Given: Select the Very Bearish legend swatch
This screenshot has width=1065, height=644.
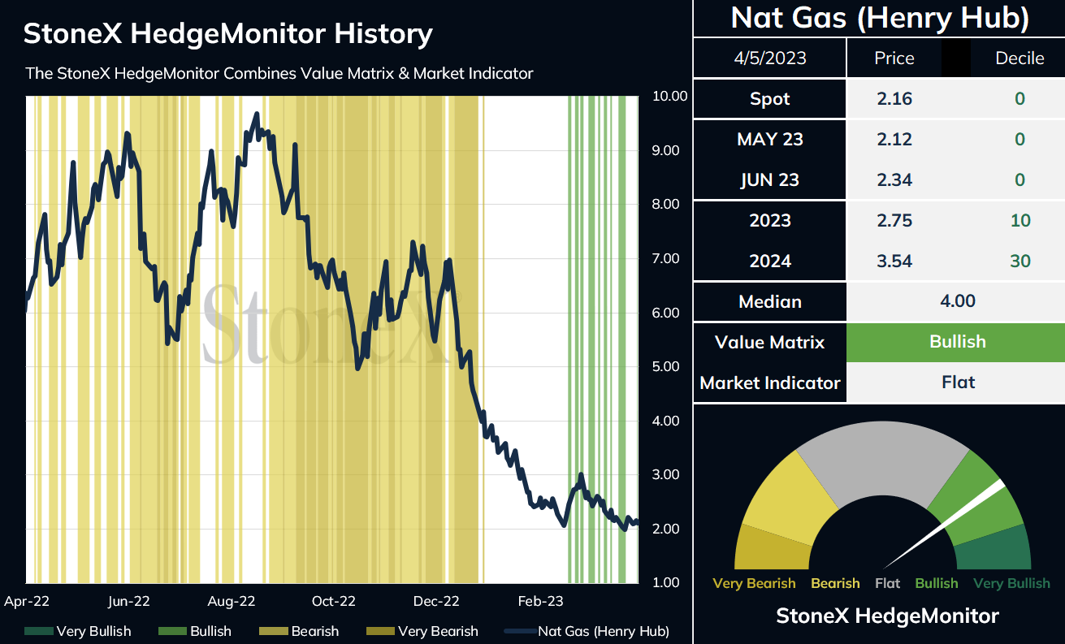Looking at the screenshot, I should pyautogui.click(x=380, y=631).
